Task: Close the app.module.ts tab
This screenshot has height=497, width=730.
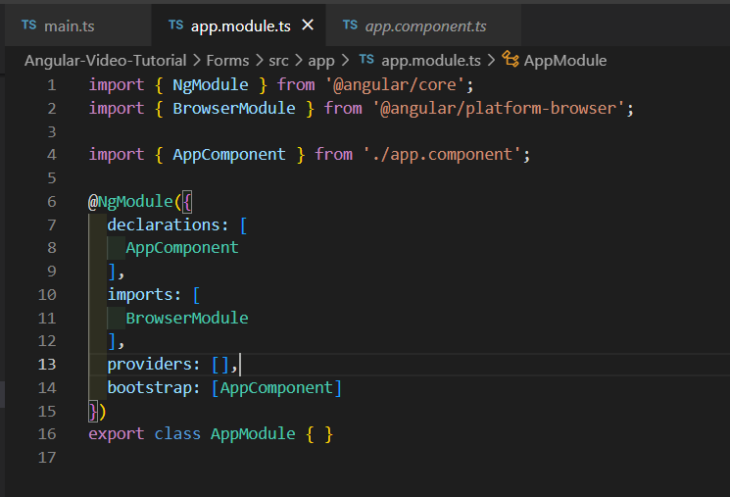Action: click(x=308, y=25)
